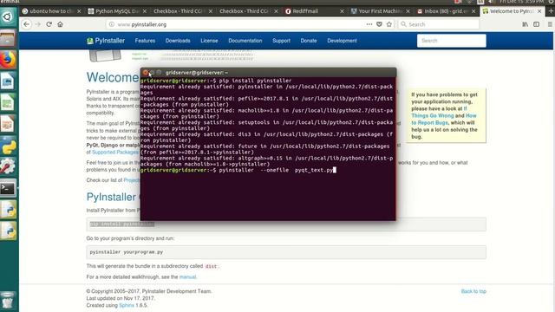Screen dimensions: 555x312
Task: Open the Python icon in the launcher
Action: [x=8, y=146]
